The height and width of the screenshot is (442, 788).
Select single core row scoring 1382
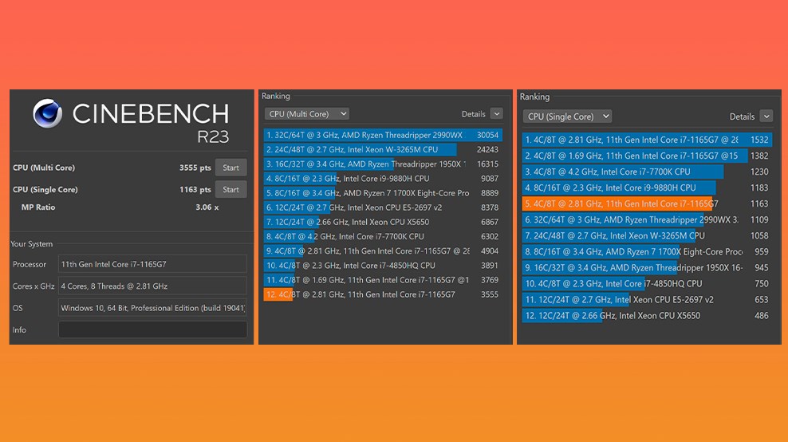(x=647, y=156)
